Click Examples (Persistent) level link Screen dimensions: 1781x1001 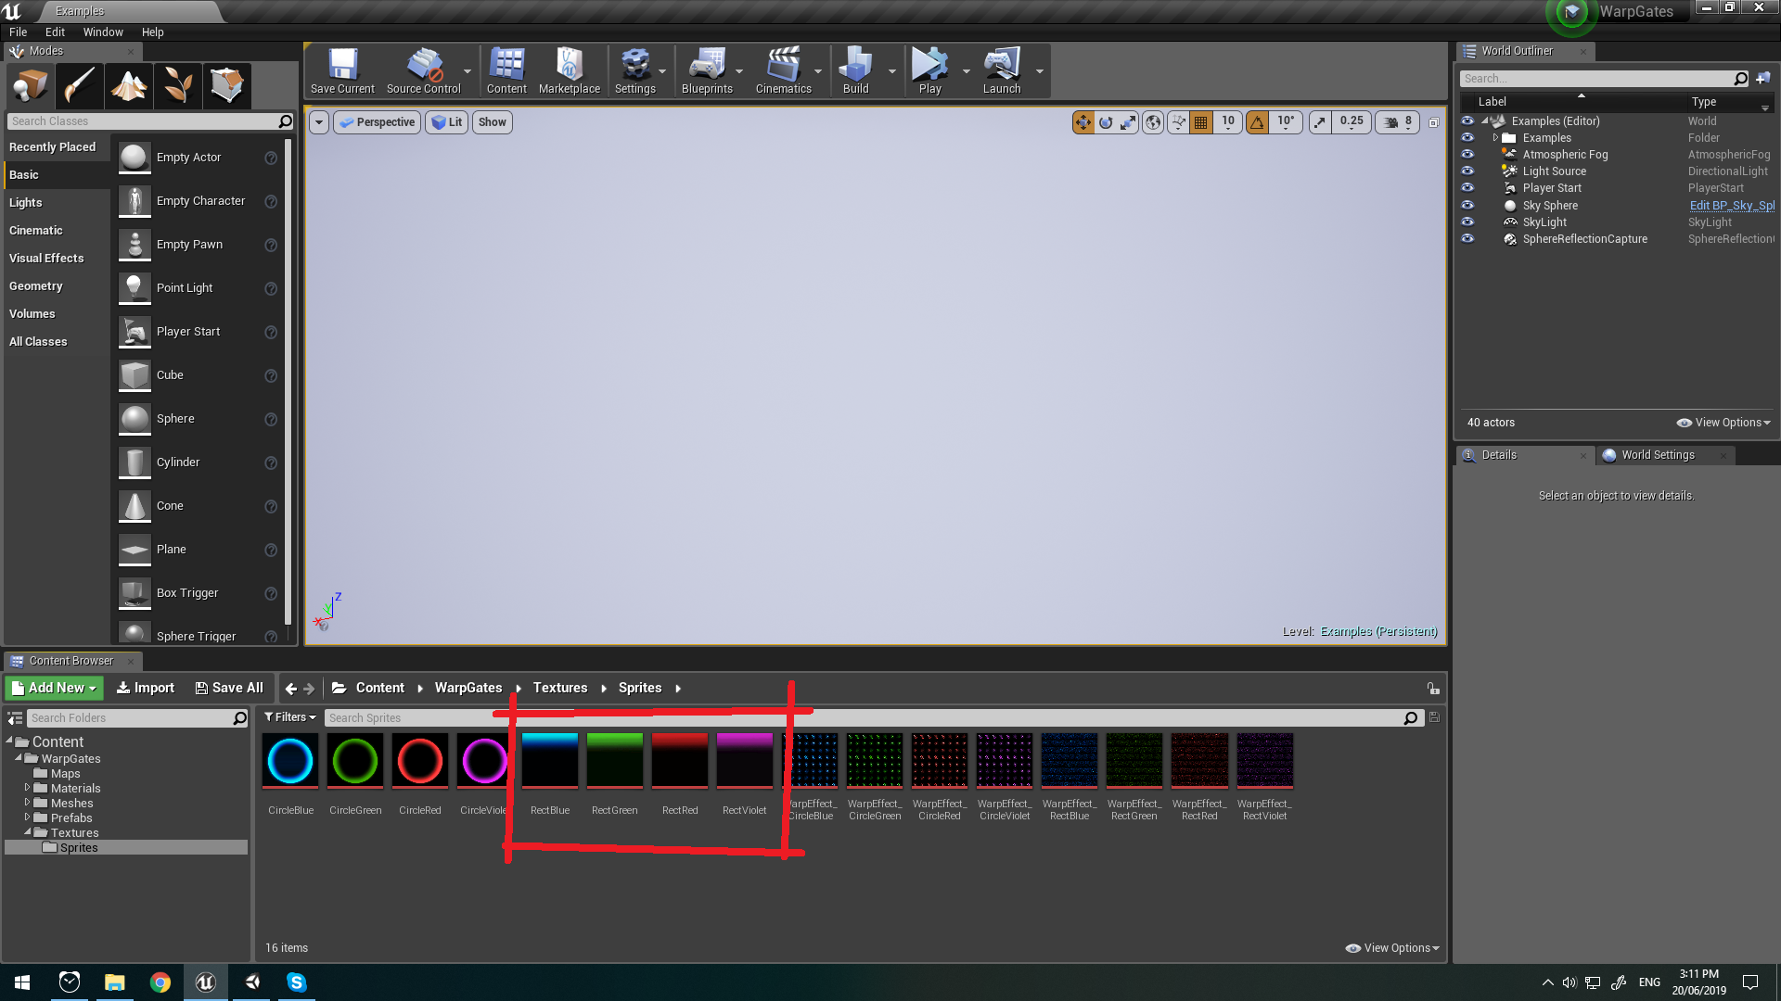tap(1378, 631)
